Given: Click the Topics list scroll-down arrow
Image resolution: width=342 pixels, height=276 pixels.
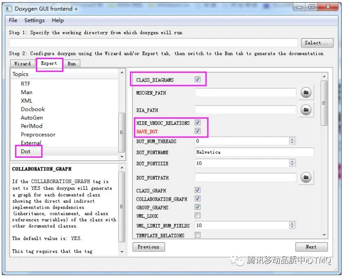Looking at the screenshot, I should click(x=122, y=157).
